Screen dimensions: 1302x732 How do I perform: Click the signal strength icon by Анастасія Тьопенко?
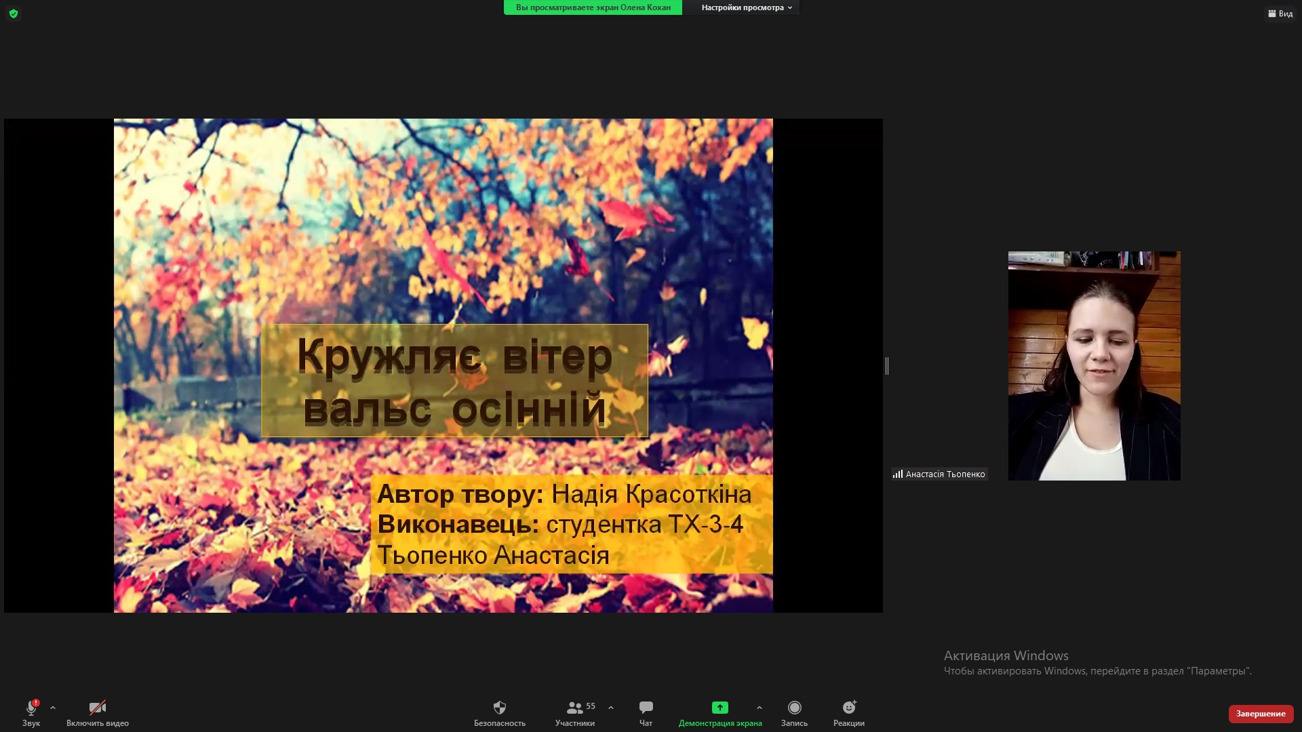[x=897, y=474]
